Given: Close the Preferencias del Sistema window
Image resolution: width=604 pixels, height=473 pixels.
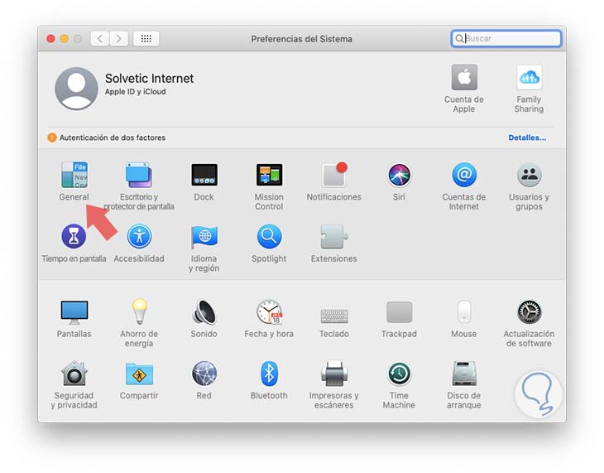Looking at the screenshot, I should click(x=50, y=39).
